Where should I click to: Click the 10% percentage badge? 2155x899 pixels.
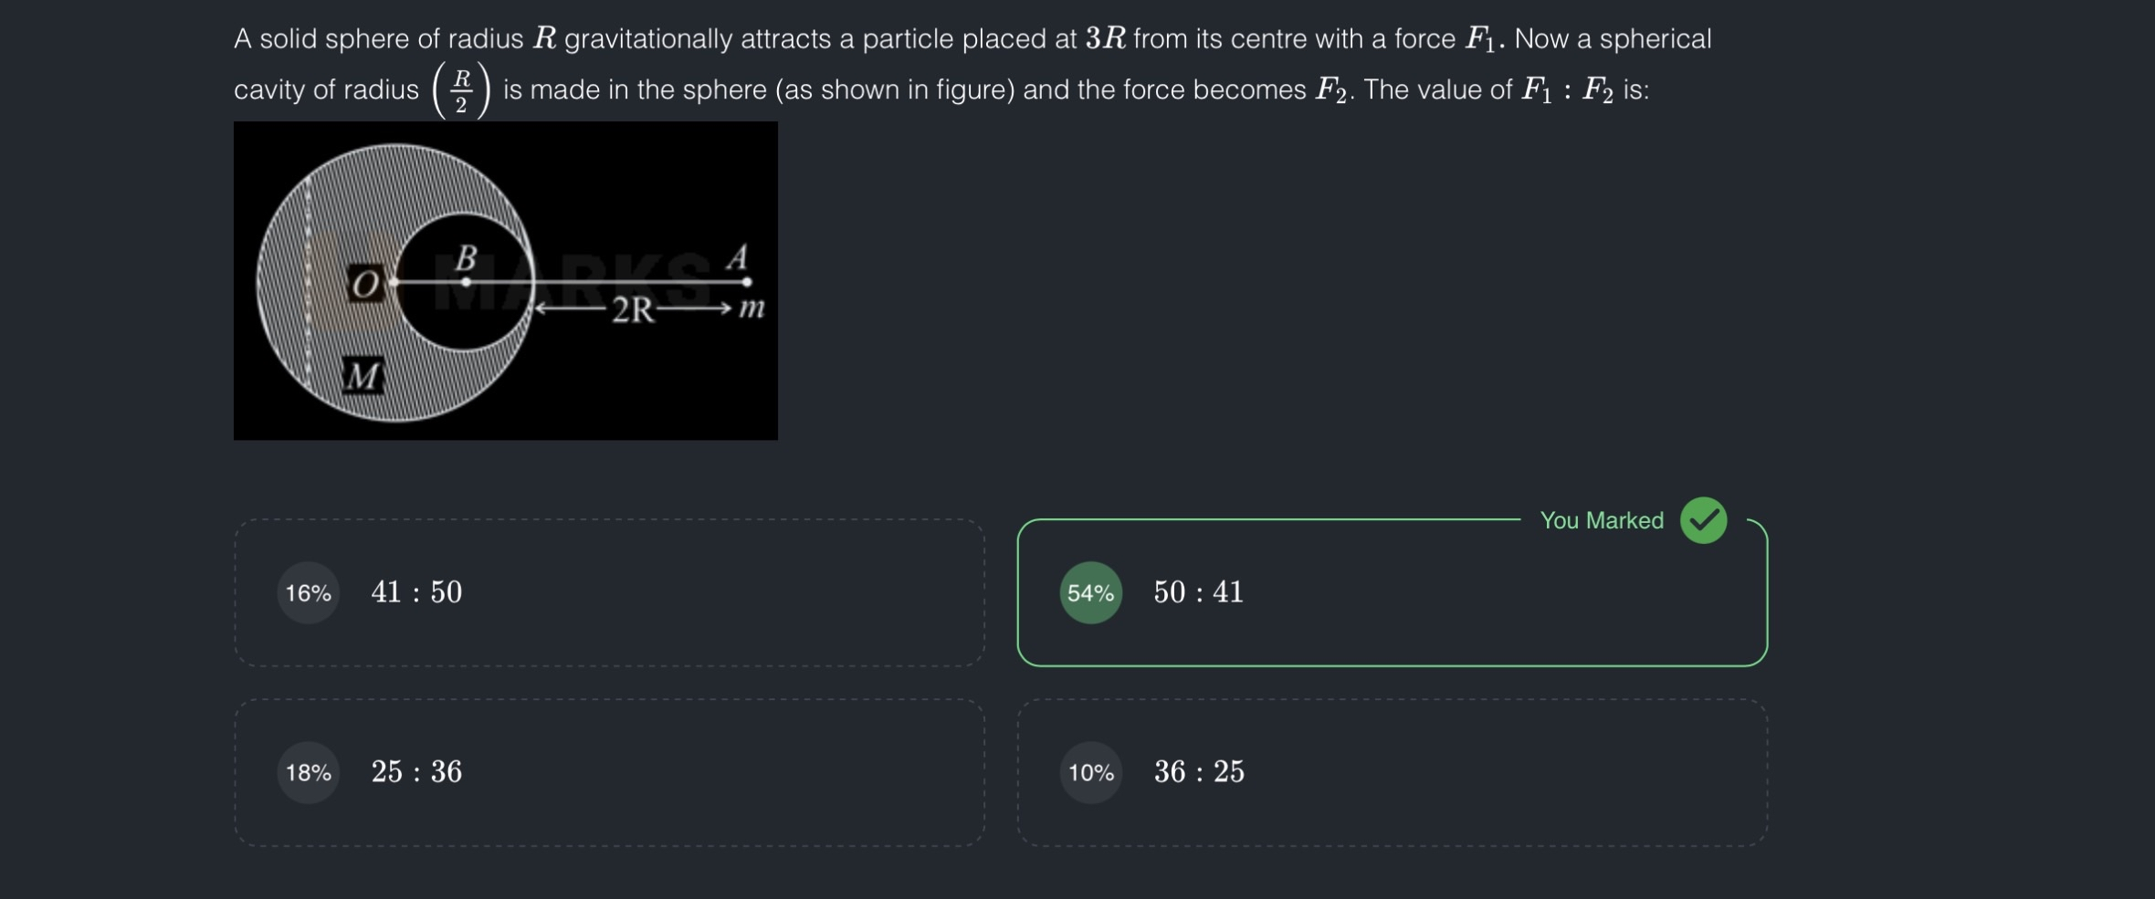[1090, 773]
